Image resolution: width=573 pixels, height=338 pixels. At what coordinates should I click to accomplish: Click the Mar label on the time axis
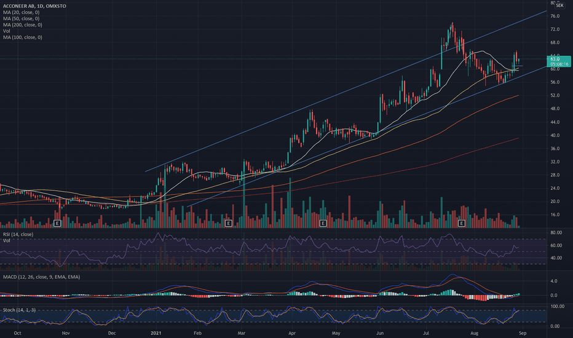tap(241, 333)
